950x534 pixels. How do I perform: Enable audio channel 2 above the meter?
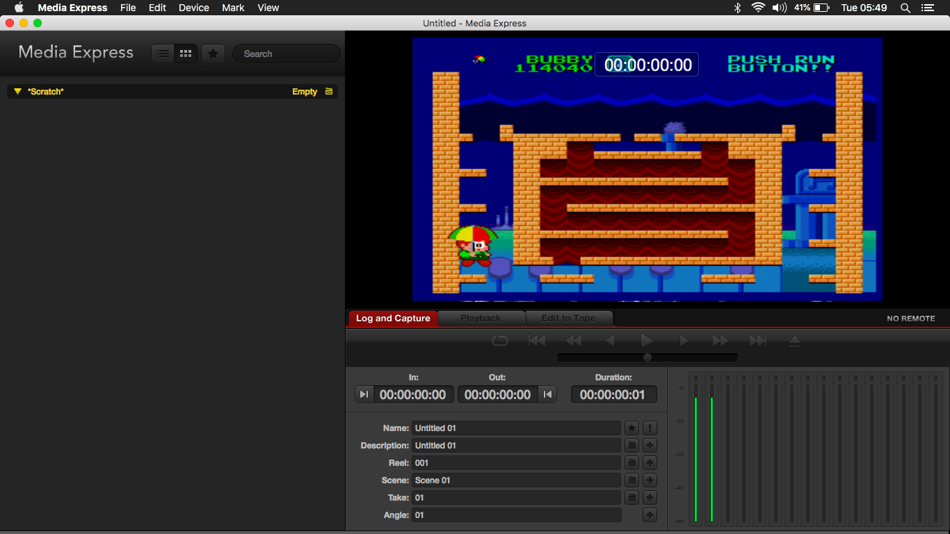tap(711, 378)
